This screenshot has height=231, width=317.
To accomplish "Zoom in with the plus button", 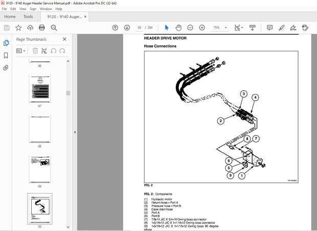I will coord(202,28).
